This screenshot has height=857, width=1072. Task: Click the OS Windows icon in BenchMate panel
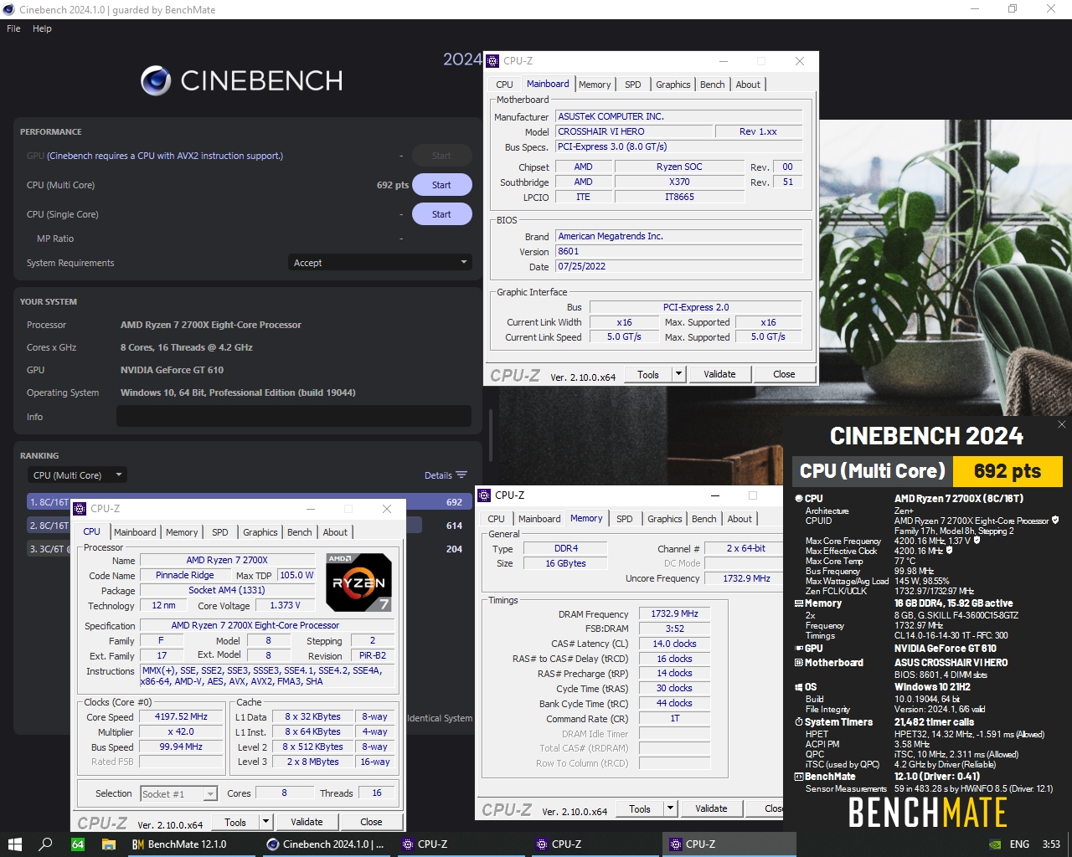coord(799,687)
